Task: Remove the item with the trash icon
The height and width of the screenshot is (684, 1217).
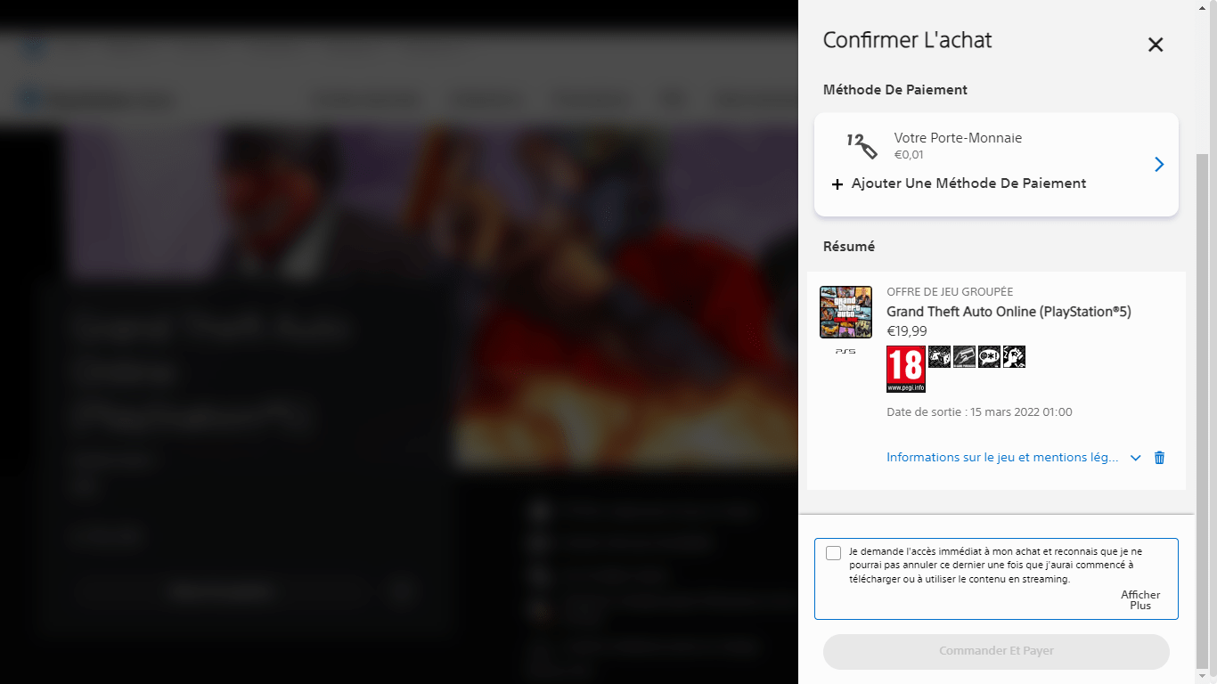Action: [1159, 457]
